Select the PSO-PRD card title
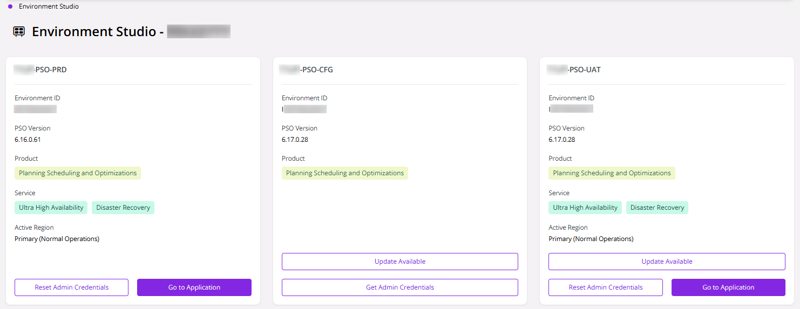The width and height of the screenshot is (800, 309). [x=40, y=70]
